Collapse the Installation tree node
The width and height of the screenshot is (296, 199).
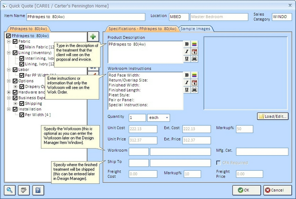(x=9, y=109)
